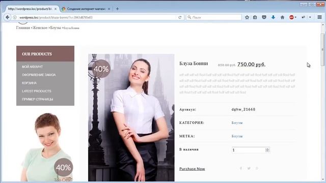Screen dimensions: 326x183
Task: Click the В наличии label
Action: coord(189,149)
